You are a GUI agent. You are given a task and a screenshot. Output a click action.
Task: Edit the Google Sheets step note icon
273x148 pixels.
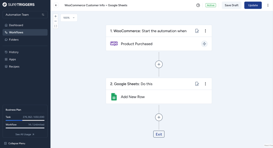(x=197, y=84)
